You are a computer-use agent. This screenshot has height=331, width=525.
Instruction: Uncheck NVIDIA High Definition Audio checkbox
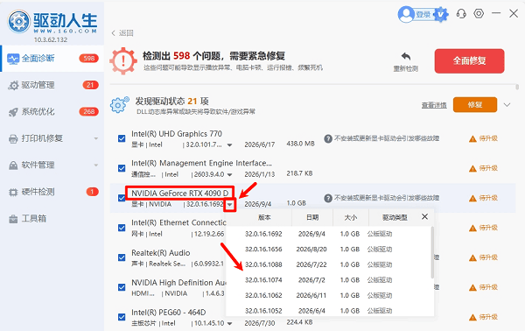pyautogui.click(x=122, y=287)
